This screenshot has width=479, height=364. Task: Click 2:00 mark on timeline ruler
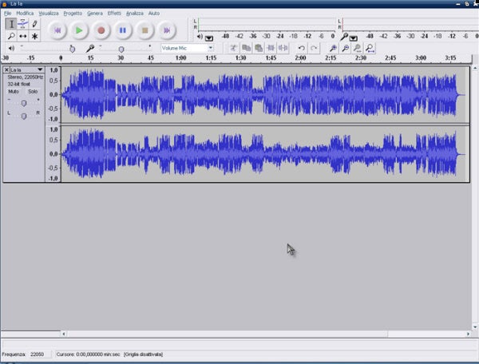click(301, 57)
